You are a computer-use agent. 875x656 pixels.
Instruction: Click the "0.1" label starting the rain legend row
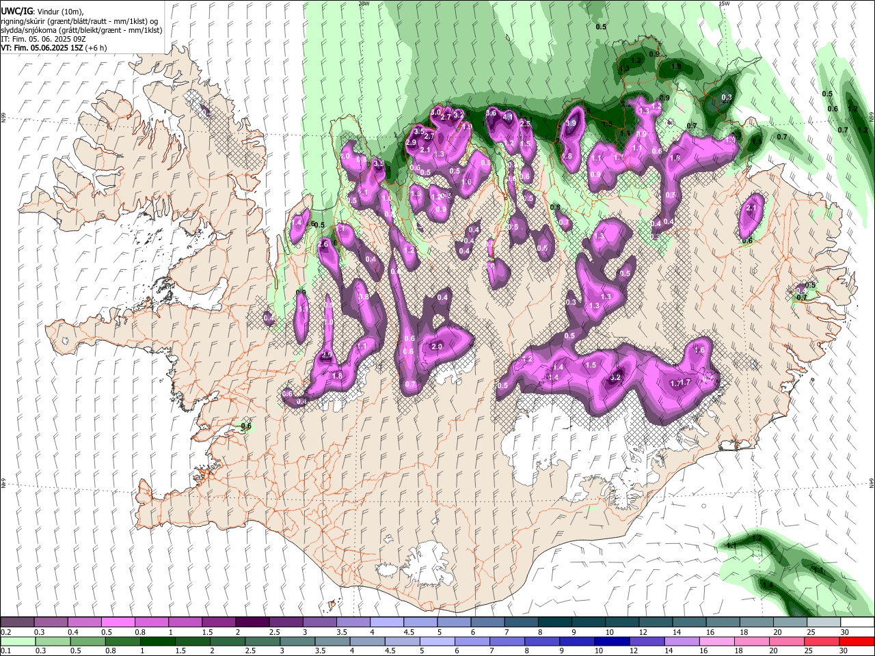(6, 651)
